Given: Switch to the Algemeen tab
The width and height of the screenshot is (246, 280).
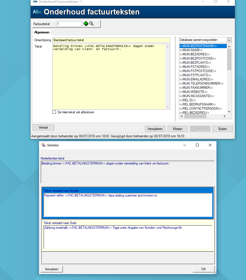Looking at the screenshot, I should tap(42, 32).
